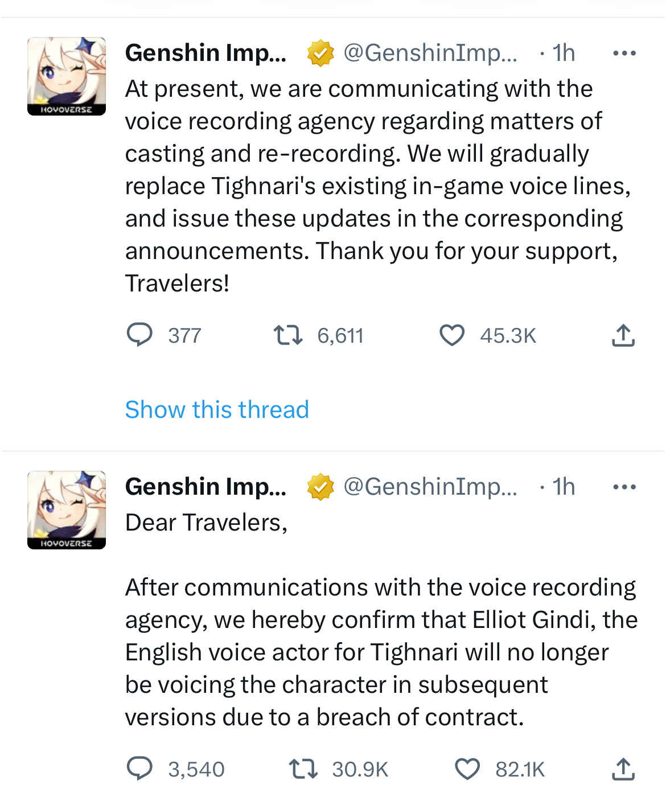Viewport: 666px width, 801px height.
Task: Open the more options menu on the second tweet
Action: [624, 487]
